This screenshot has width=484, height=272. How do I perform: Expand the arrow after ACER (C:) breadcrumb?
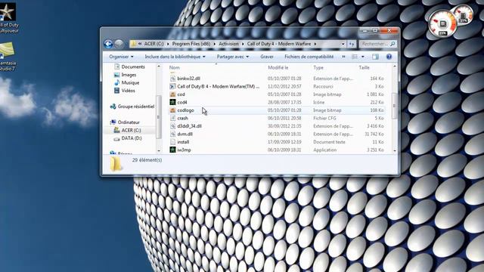pyautogui.click(x=168, y=44)
